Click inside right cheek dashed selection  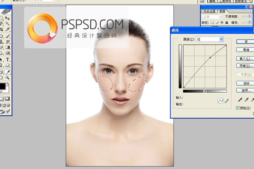[137, 83]
